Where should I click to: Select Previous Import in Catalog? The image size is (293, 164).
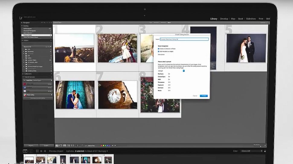[x=37, y=35]
